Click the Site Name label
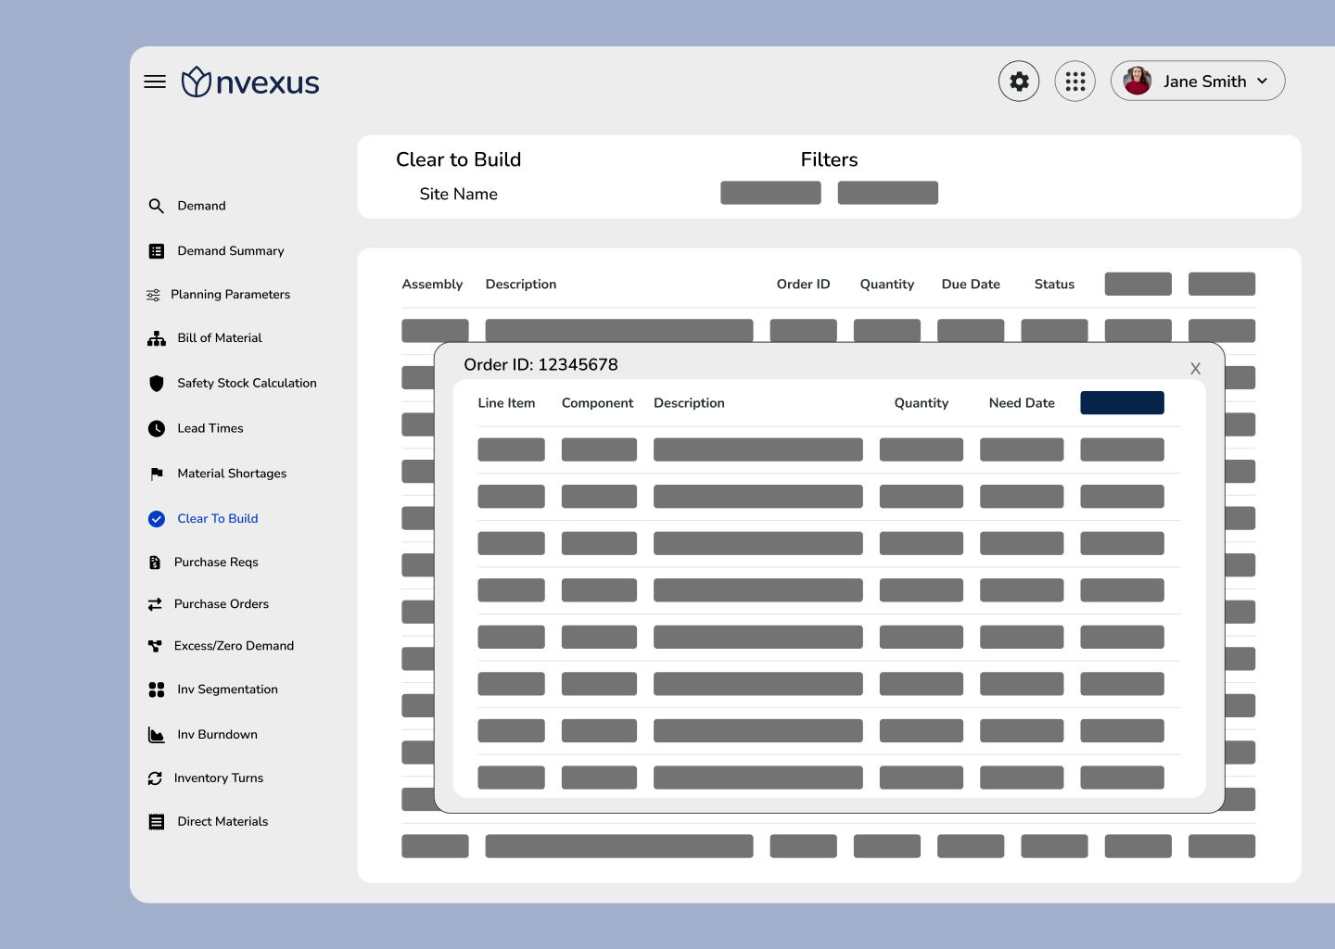This screenshot has width=1335, height=949. pos(458,195)
